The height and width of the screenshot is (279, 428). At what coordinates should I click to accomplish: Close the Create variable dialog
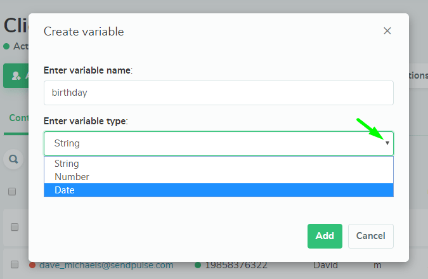point(387,30)
